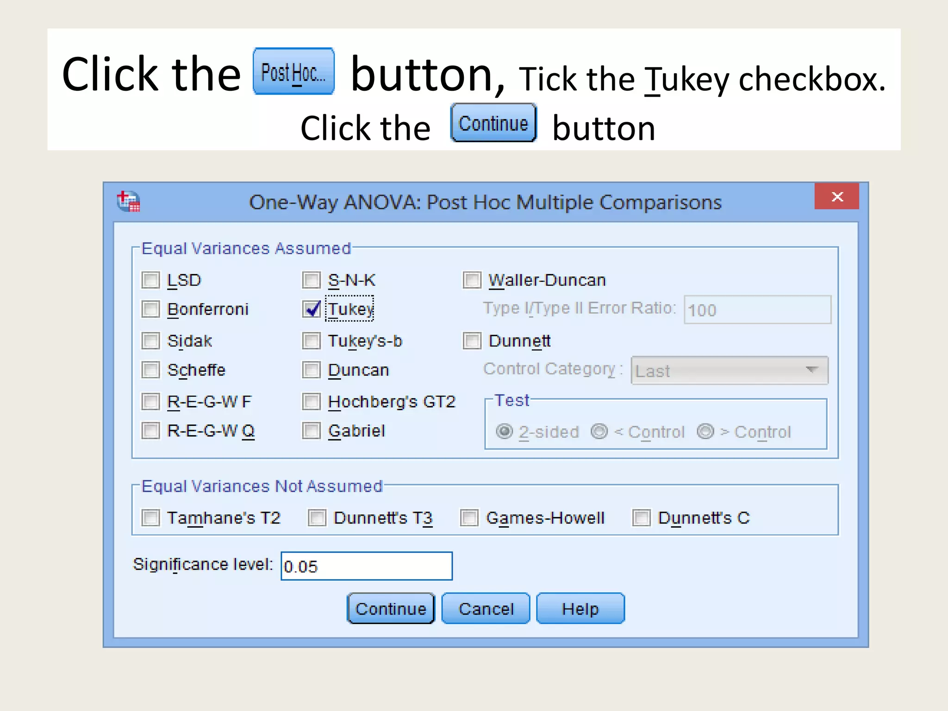
Task: Tick the Waller-Duncan checkbox
Action: [x=472, y=280]
